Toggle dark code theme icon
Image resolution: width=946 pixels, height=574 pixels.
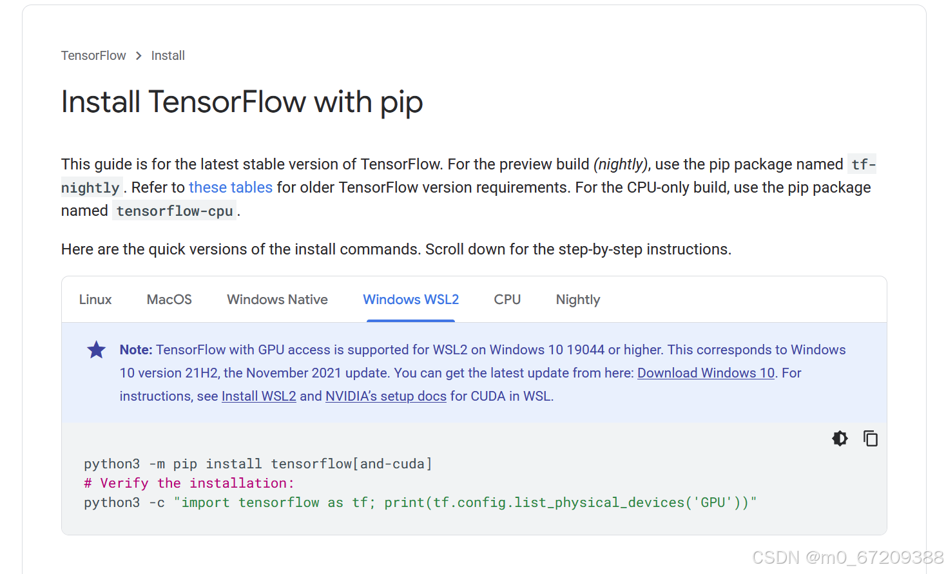tap(840, 439)
